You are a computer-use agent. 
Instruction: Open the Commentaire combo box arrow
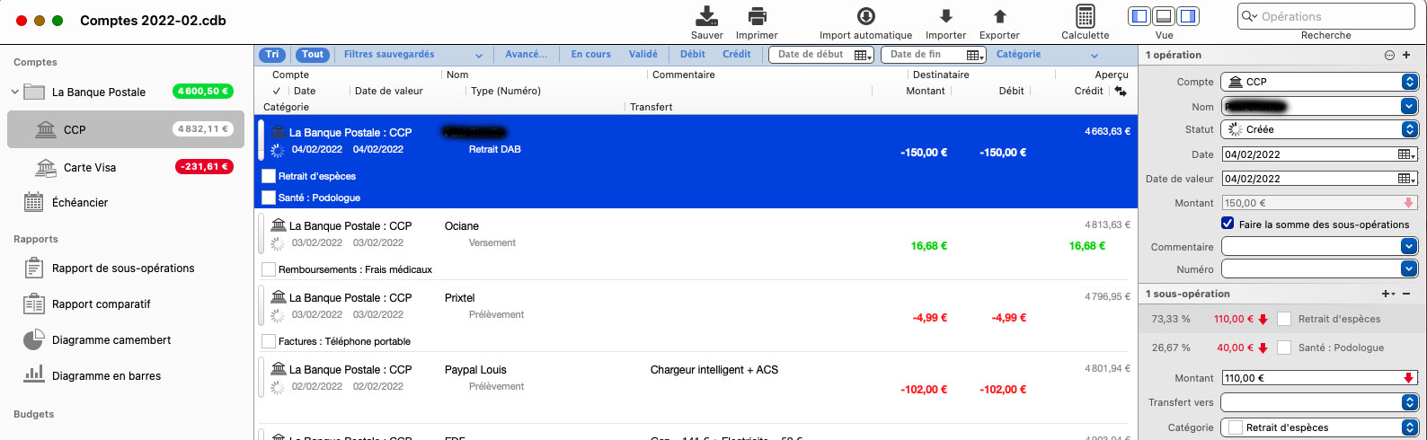1408,247
